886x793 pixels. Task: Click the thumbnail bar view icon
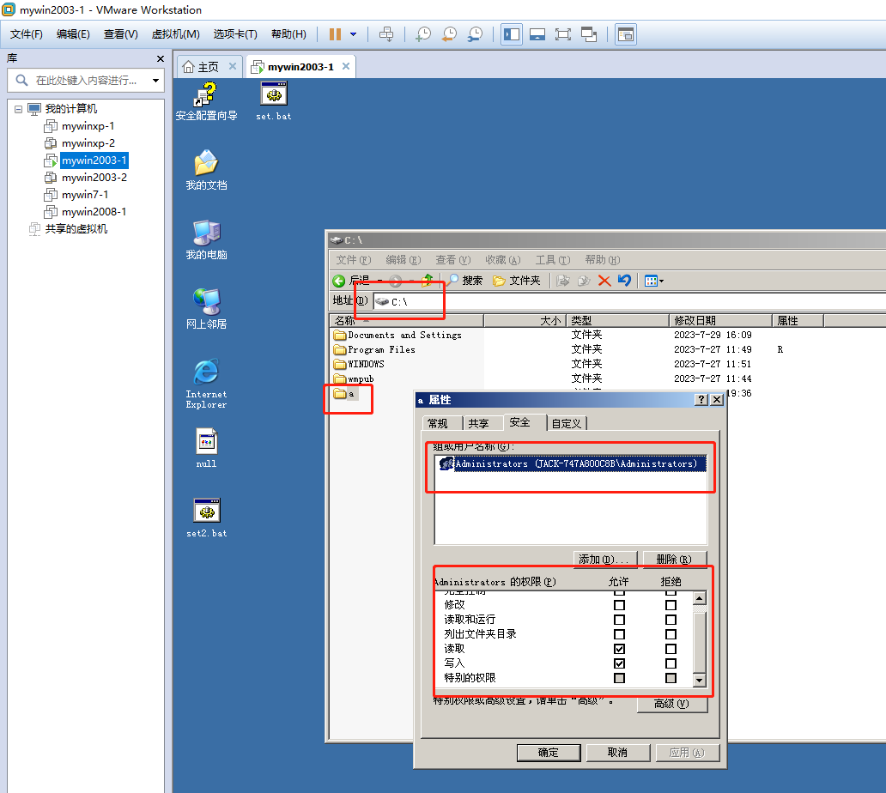coord(537,34)
